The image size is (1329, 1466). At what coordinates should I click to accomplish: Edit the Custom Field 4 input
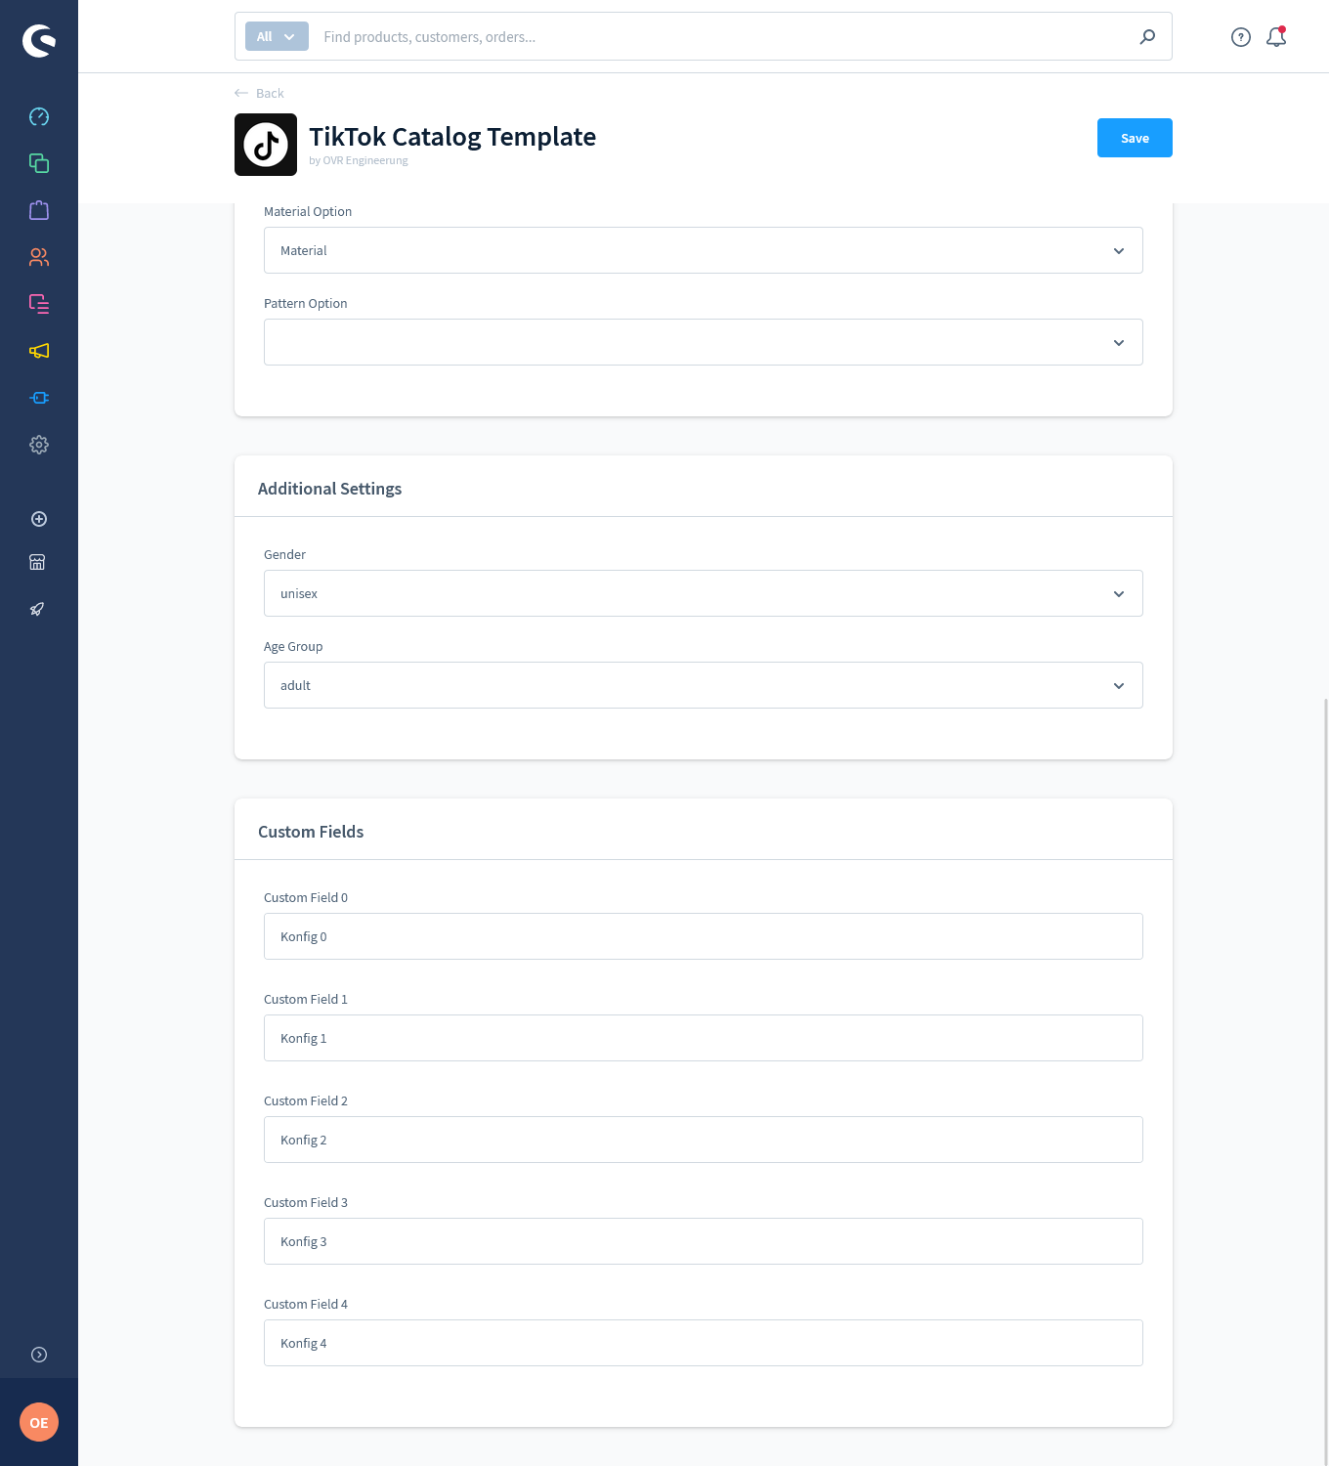[x=704, y=1343]
